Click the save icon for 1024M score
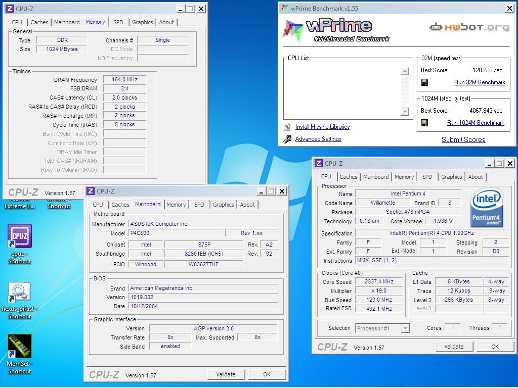Screen dimensions: 518x388 click(424, 123)
